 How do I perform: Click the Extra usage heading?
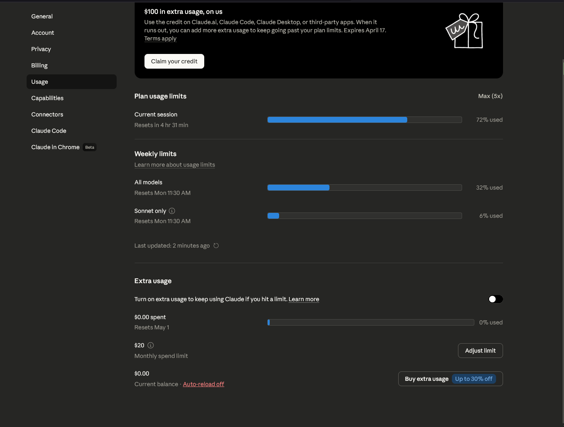coord(153,281)
